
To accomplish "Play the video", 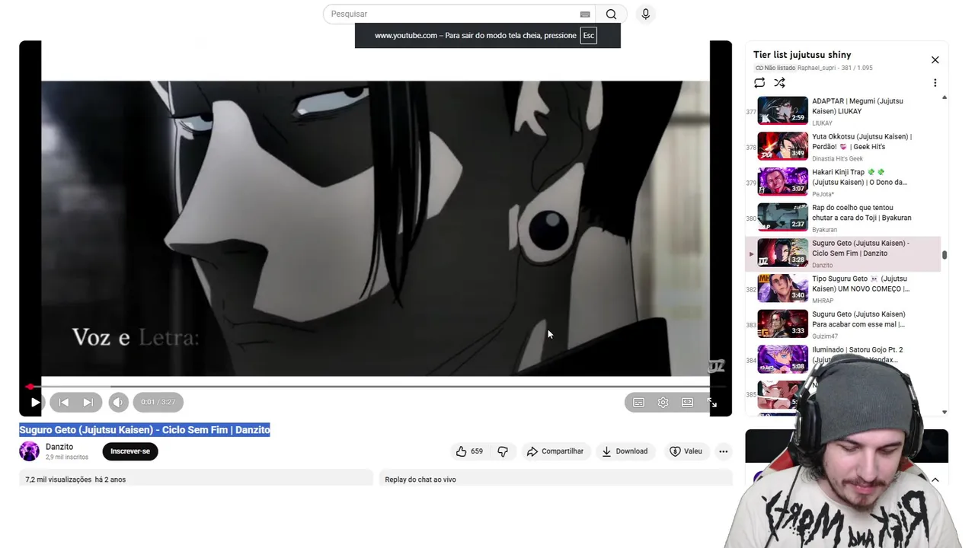I will (35, 402).
